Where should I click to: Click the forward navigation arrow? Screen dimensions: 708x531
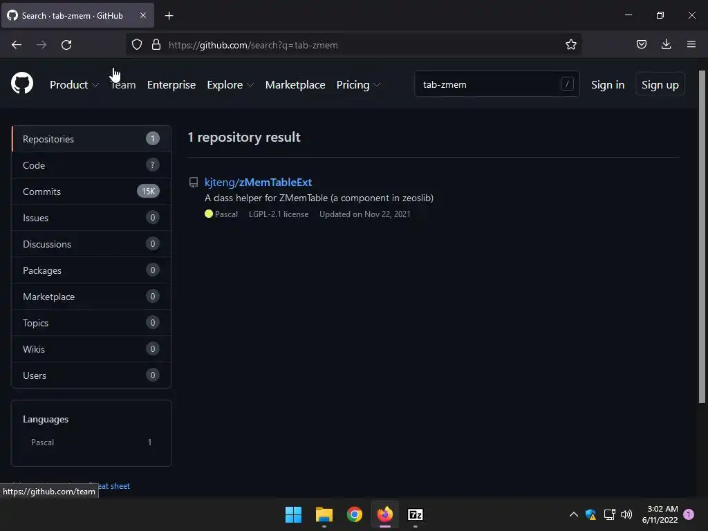pos(41,45)
